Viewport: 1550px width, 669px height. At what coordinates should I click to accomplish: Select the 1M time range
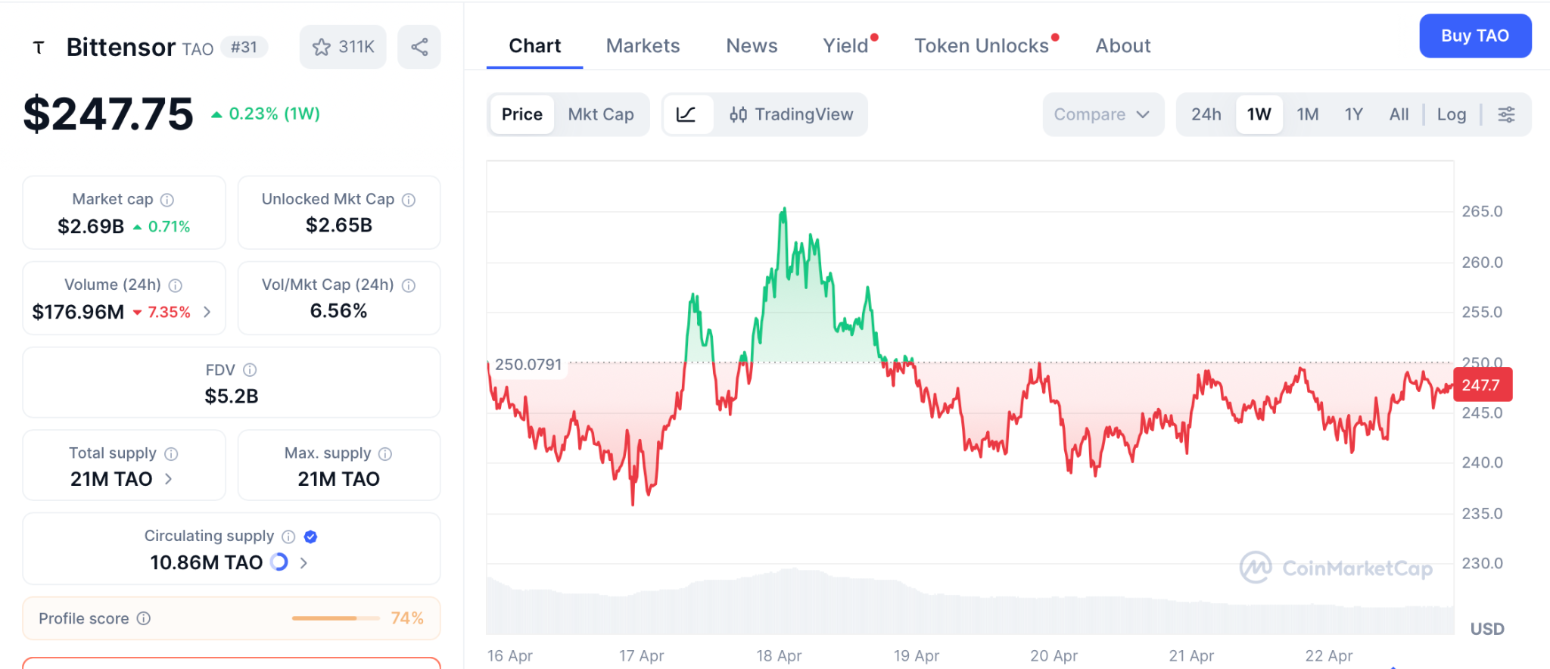(1307, 114)
